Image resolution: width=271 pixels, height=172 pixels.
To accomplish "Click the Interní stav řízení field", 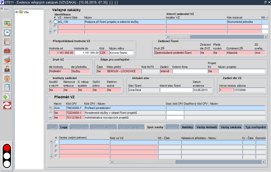I will 176,90.
